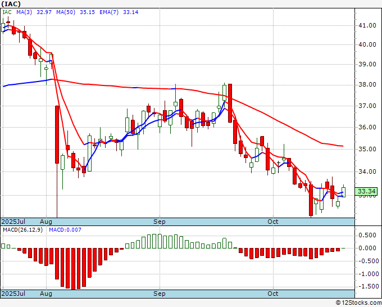382x307 pixels.
Task: Click the 32.97 MA(3) value
Action: 44,12
